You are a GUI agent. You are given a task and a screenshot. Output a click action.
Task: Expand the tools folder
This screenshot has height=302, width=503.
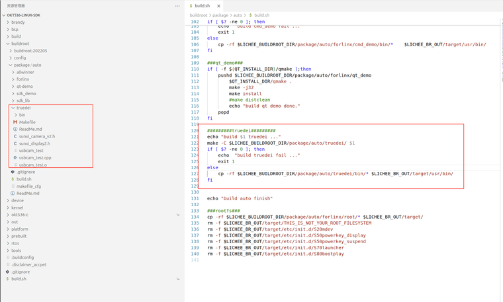tap(13, 250)
